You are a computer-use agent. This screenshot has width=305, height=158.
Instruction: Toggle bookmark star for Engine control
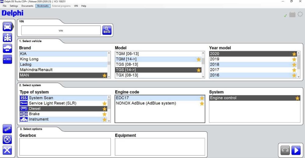click(297, 98)
